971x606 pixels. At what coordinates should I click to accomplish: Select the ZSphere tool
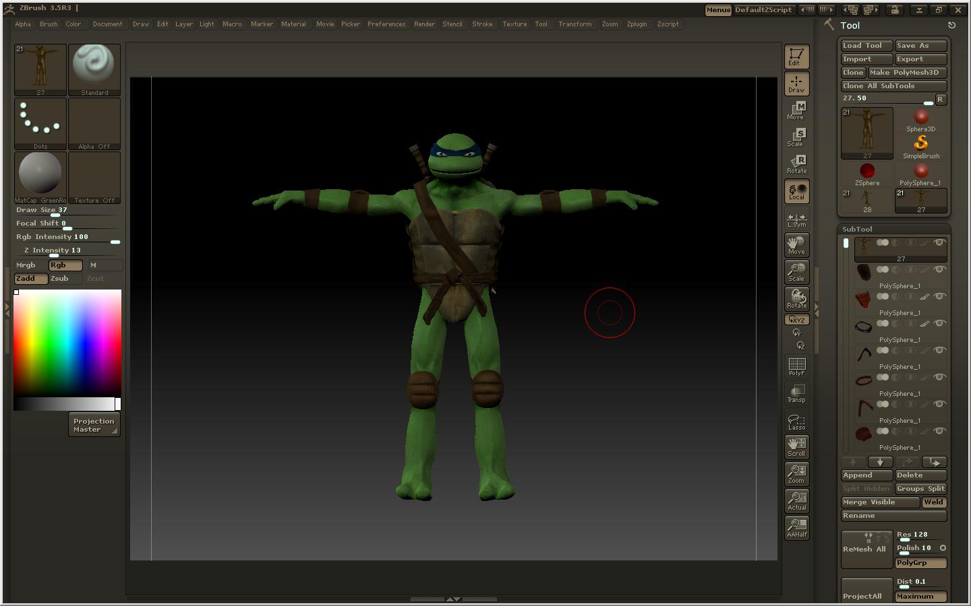click(x=867, y=174)
